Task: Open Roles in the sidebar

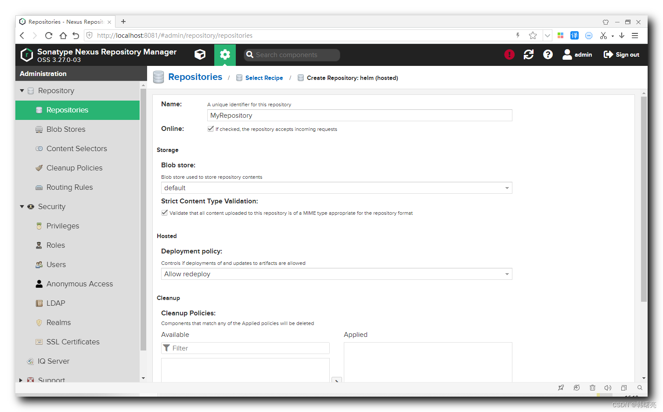Action: tap(77, 246)
